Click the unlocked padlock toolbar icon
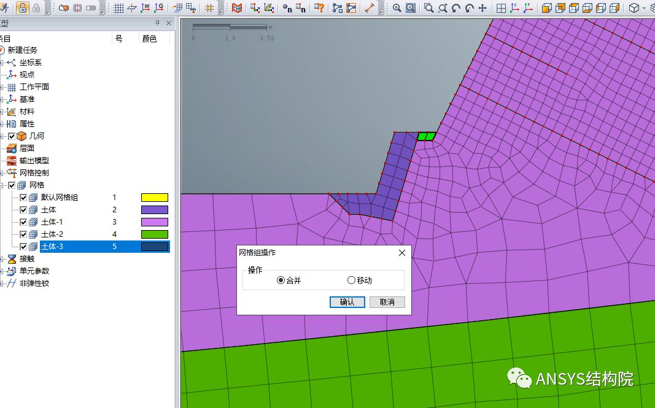Image resolution: width=655 pixels, height=408 pixels. point(23,7)
